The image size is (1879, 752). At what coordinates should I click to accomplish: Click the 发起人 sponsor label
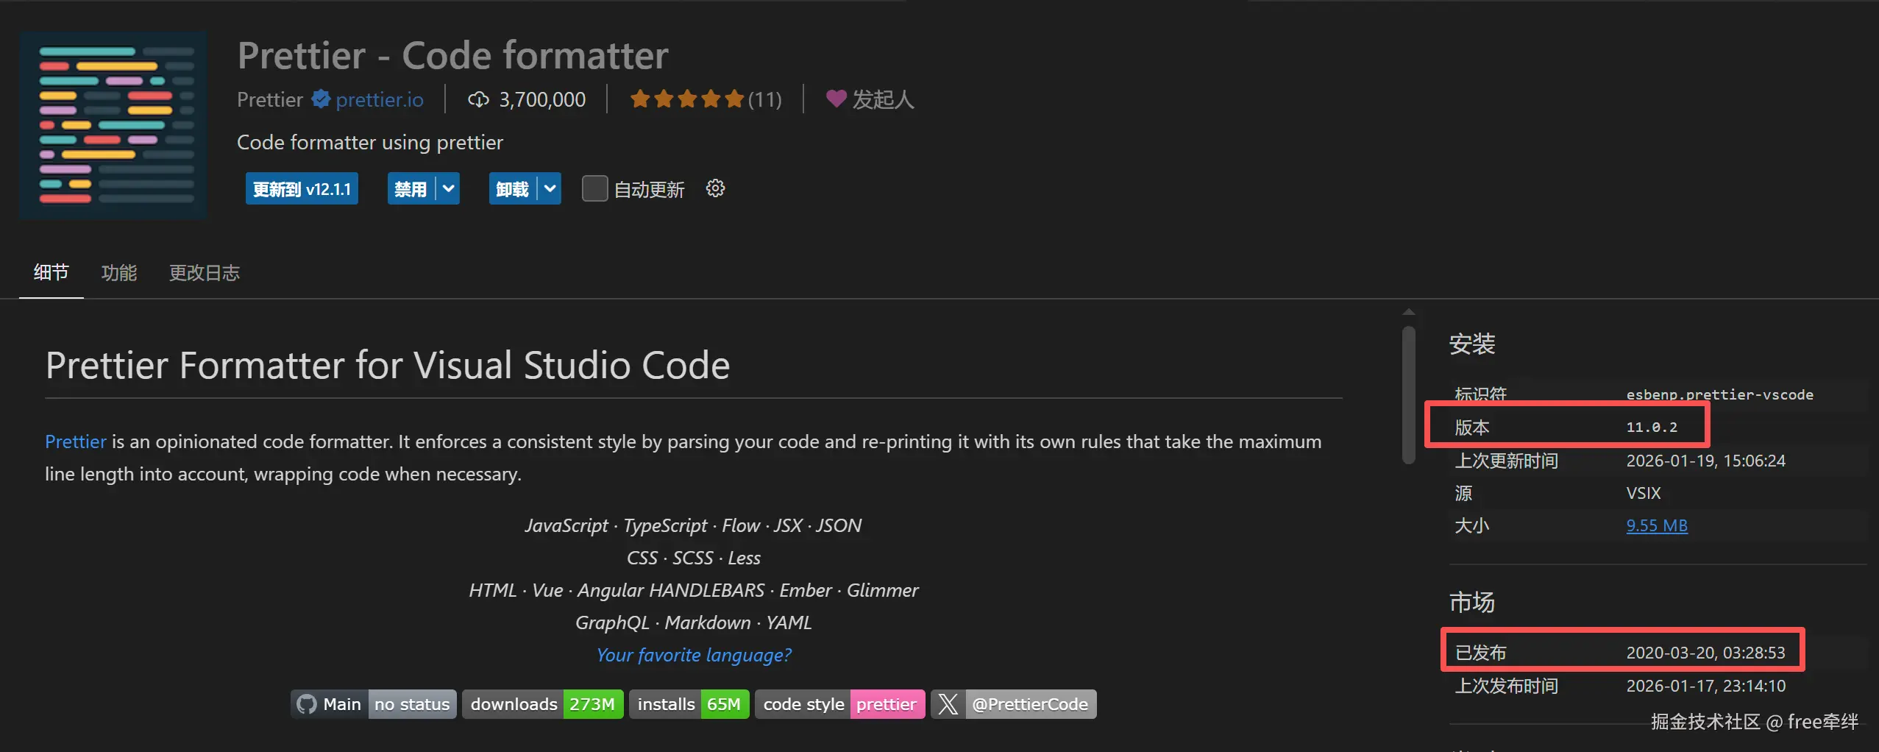tap(883, 99)
